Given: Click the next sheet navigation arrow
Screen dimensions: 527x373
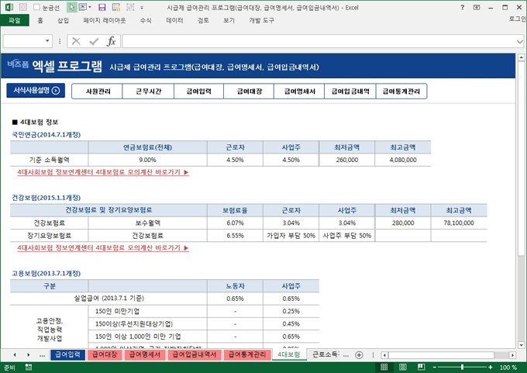Looking at the screenshot, I should (28, 354).
